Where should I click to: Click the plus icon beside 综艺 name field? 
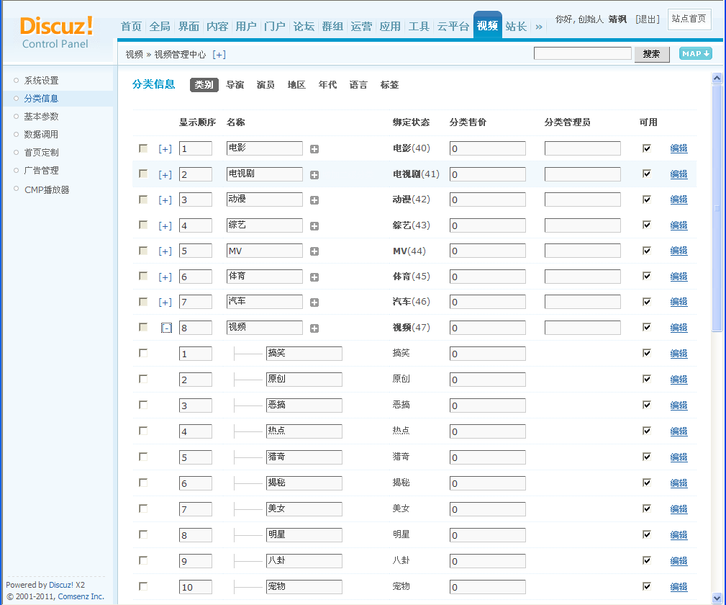tap(314, 226)
